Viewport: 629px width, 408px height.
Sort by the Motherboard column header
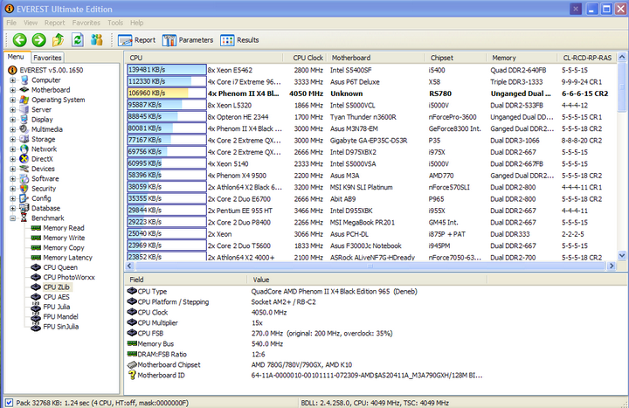[x=376, y=58]
